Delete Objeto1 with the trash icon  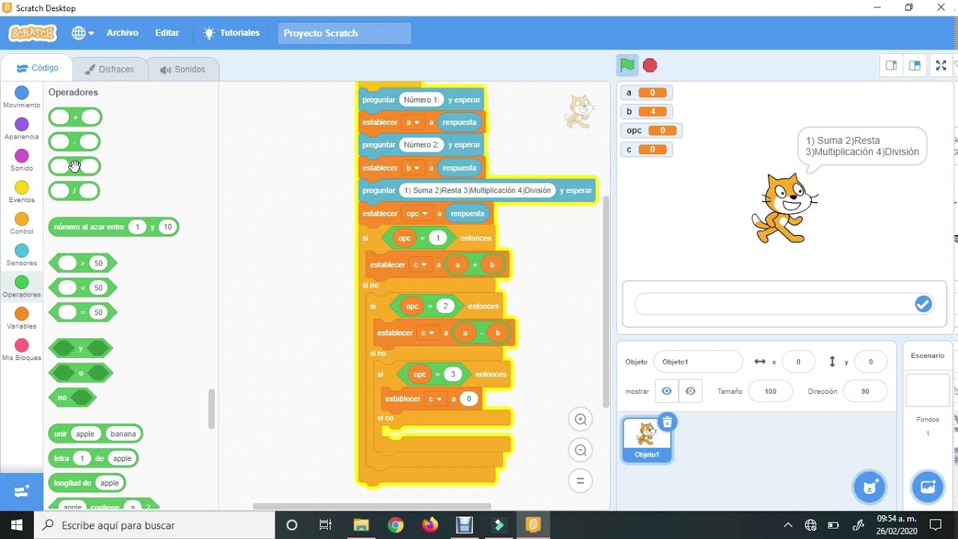668,422
